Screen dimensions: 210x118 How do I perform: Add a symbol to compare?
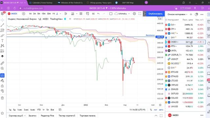coord(24,14)
